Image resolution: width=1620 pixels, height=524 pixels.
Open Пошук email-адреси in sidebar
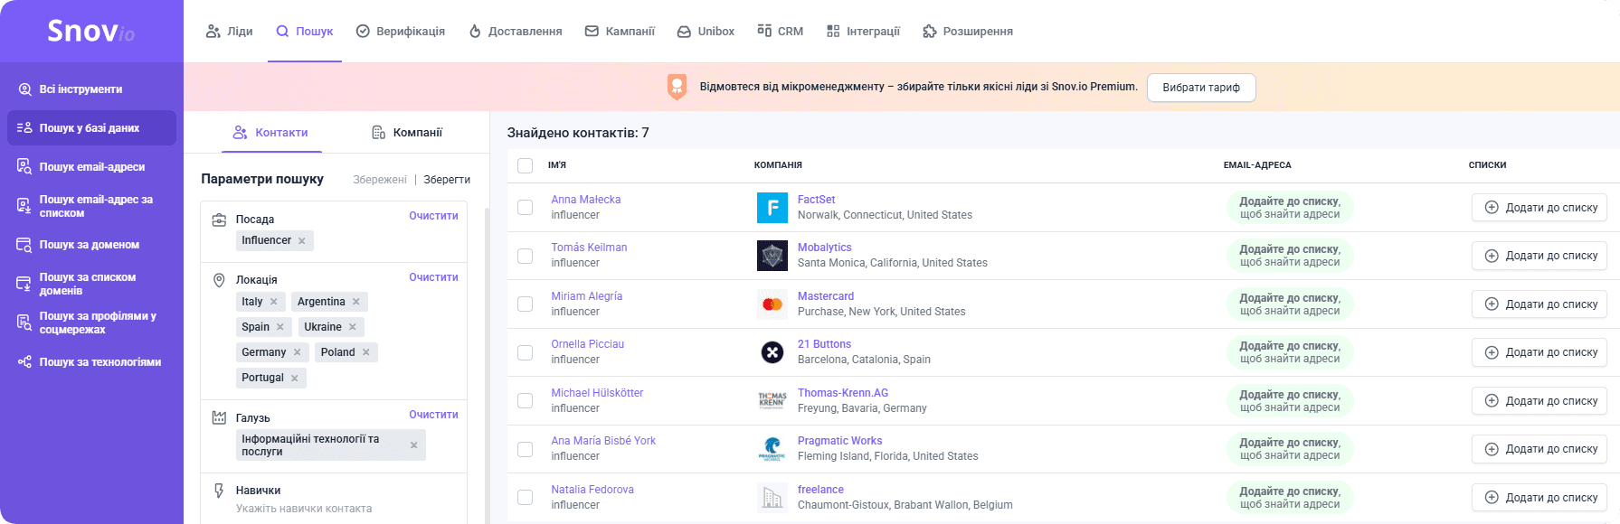point(90,167)
